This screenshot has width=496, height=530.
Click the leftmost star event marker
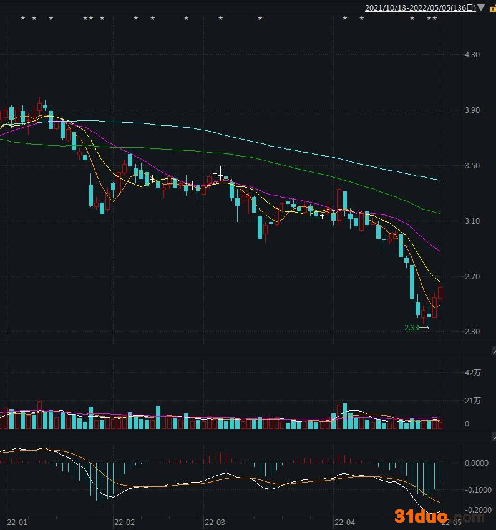click(x=23, y=19)
